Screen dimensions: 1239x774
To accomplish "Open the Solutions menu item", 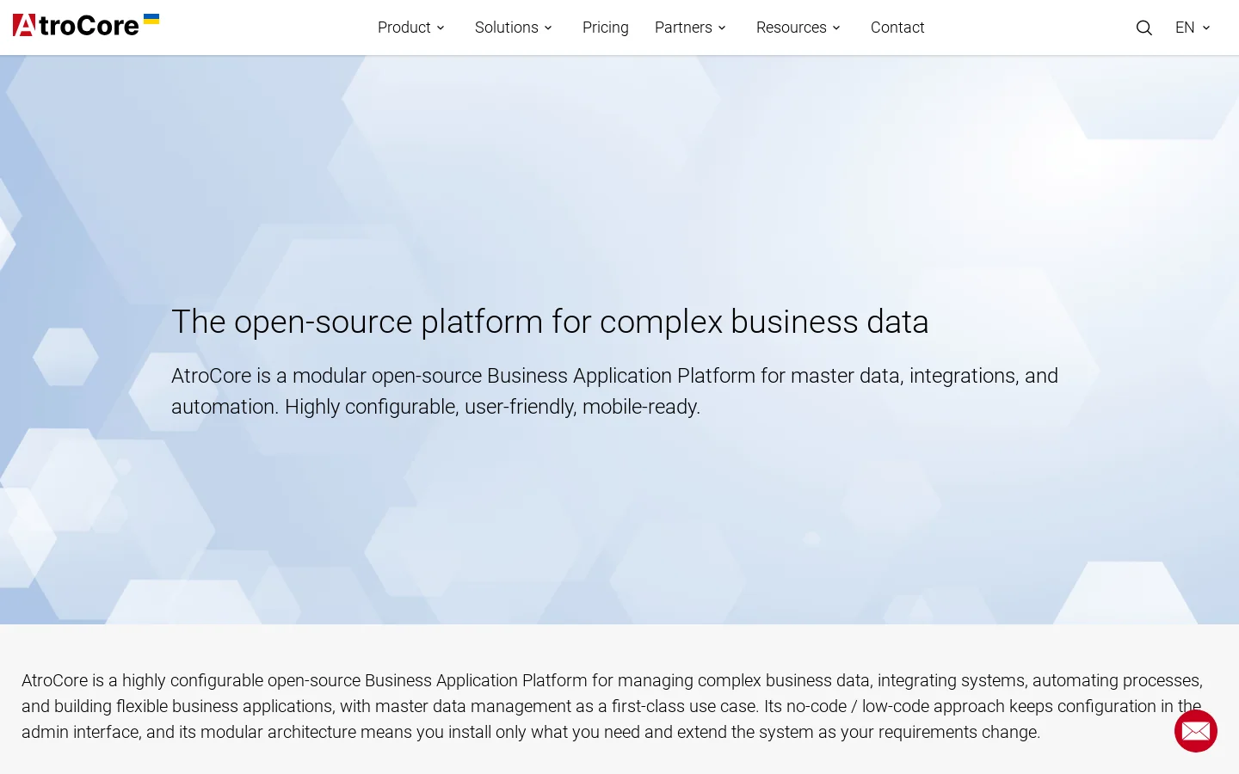I will tap(507, 28).
